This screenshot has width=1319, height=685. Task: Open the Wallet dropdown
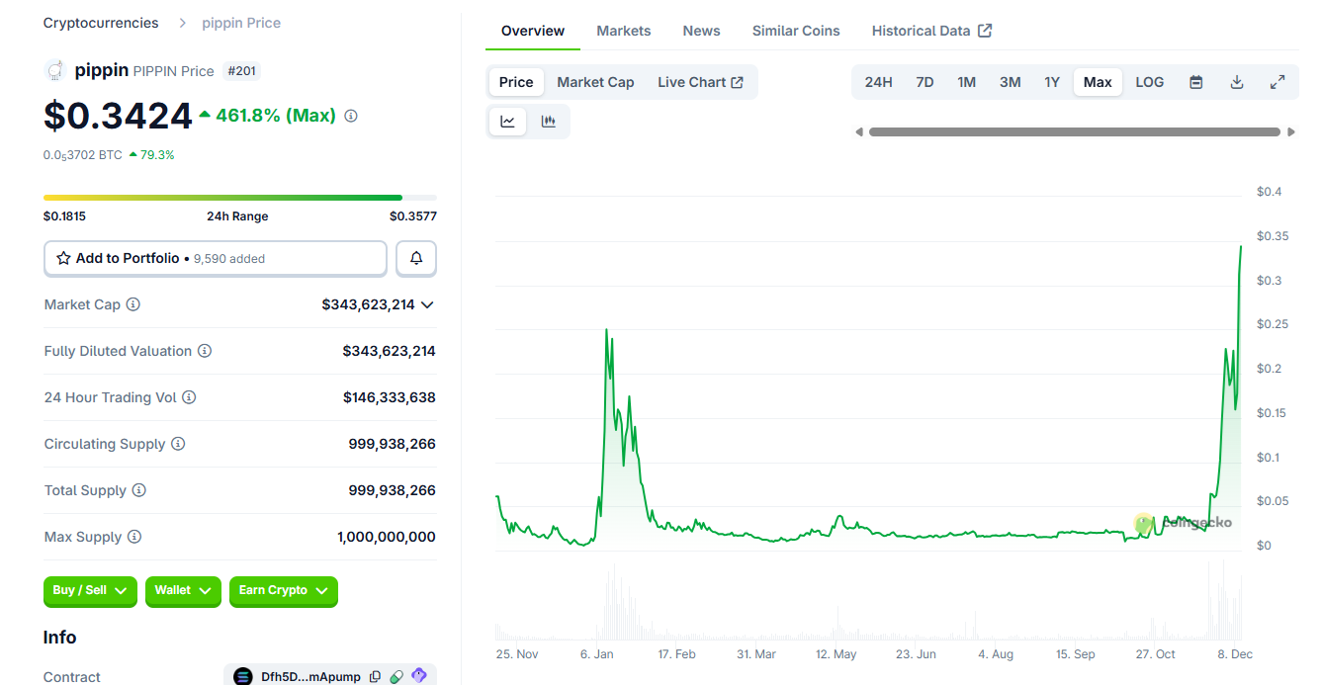tap(183, 591)
